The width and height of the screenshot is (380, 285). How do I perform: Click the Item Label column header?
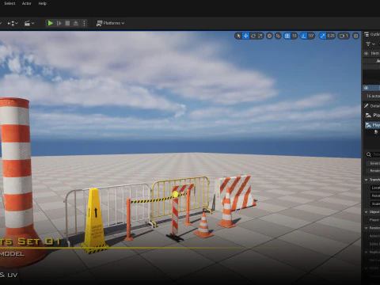tap(375, 54)
